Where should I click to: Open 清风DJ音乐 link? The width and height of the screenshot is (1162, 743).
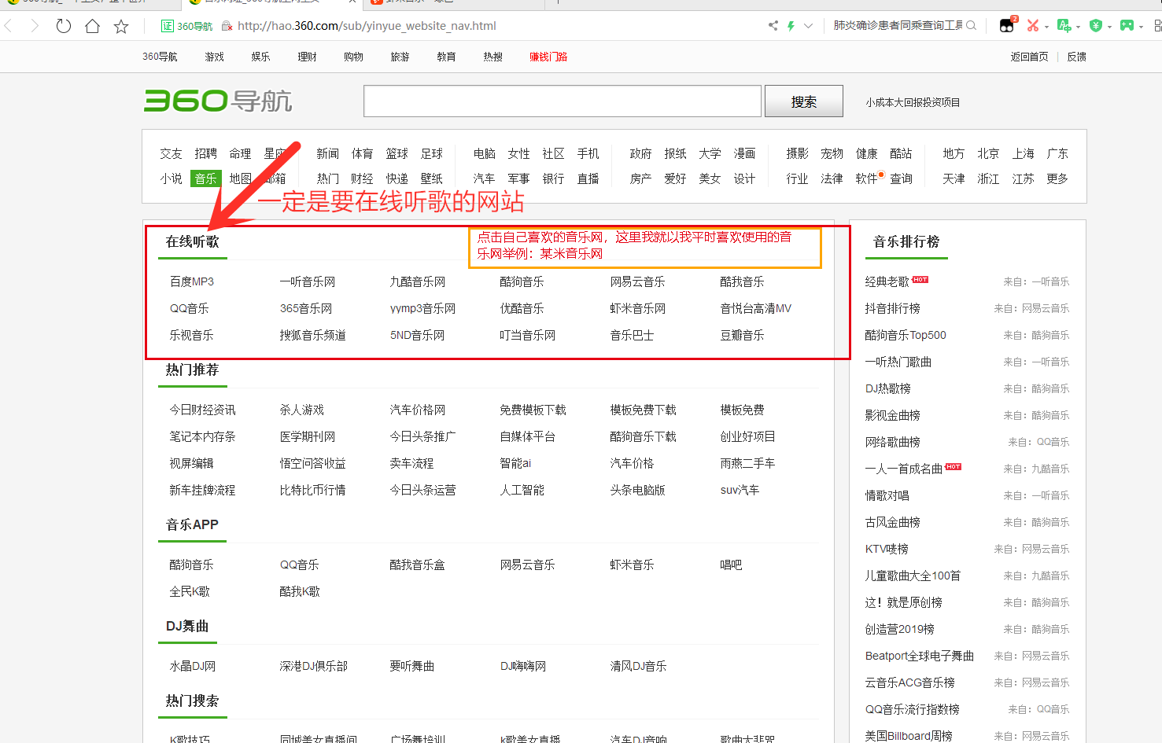click(639, 666)
